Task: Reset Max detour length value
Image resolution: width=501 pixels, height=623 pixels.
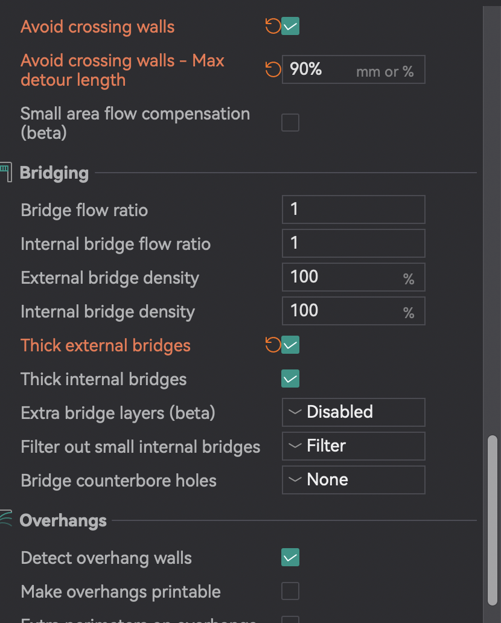Action: [273, 69]
